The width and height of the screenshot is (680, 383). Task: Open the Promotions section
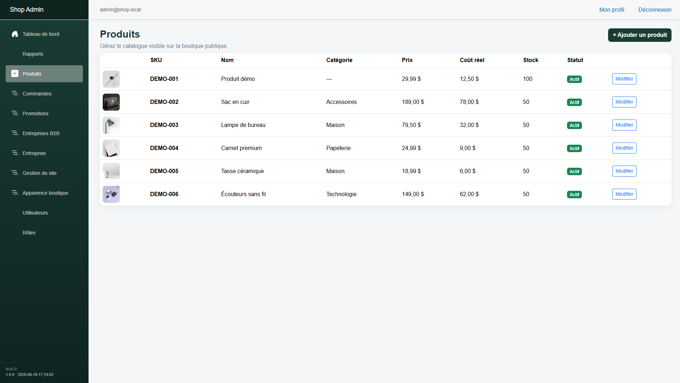[x=44, y=113]
